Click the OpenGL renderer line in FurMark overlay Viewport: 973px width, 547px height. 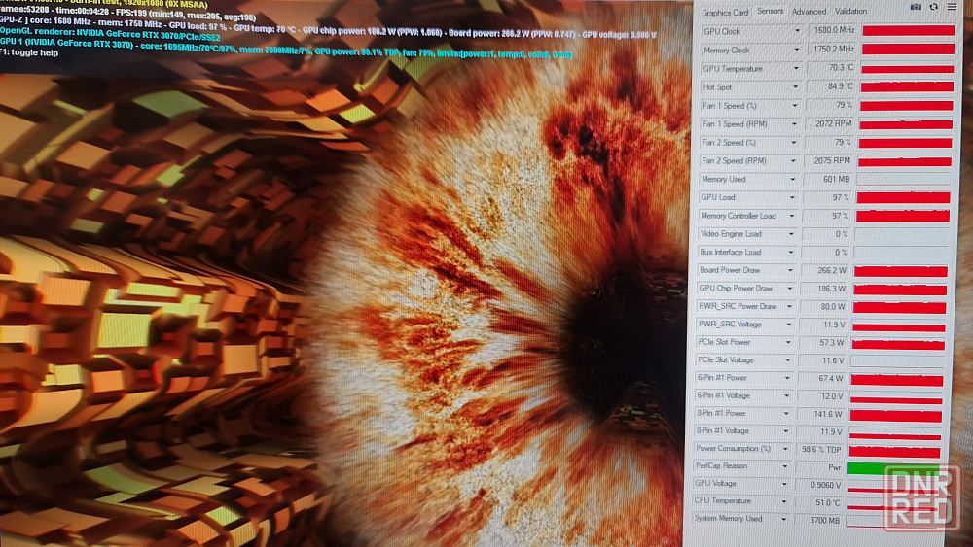110,33
